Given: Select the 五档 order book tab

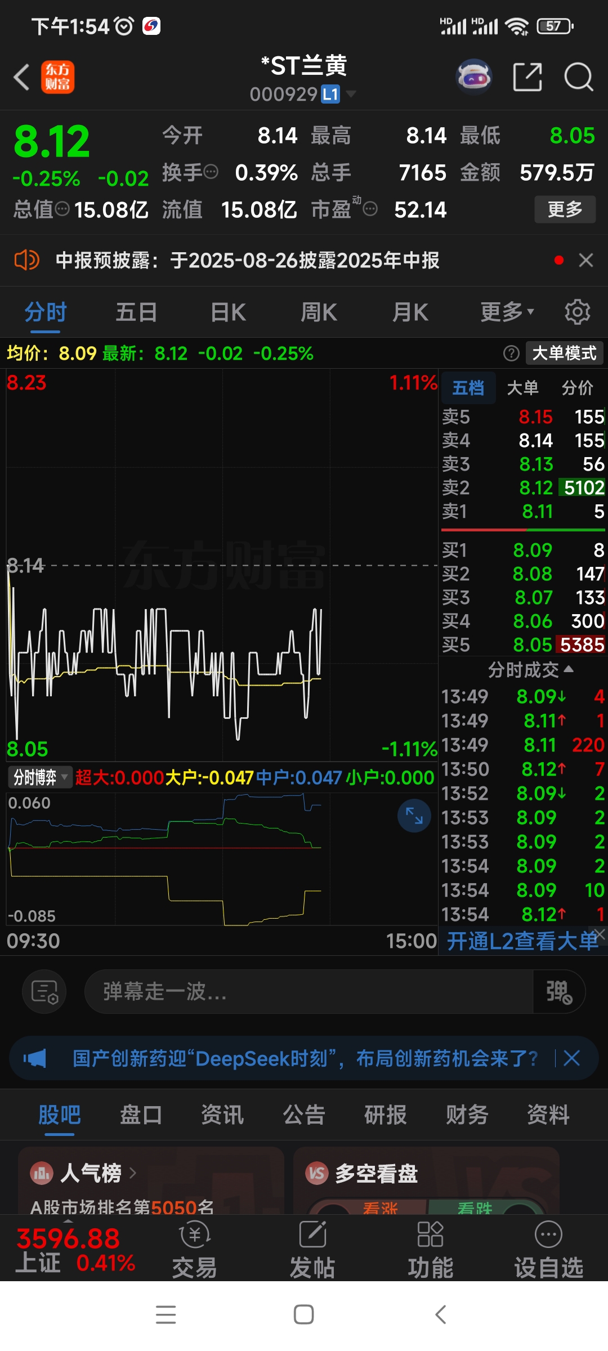Looking at the screenshot, I should click(468, 387).
